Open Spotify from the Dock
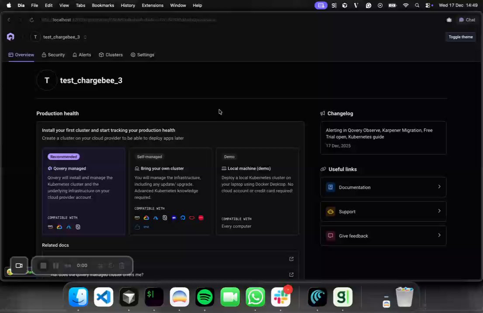Viewport: 483px width, 313px height. point(204,297)
